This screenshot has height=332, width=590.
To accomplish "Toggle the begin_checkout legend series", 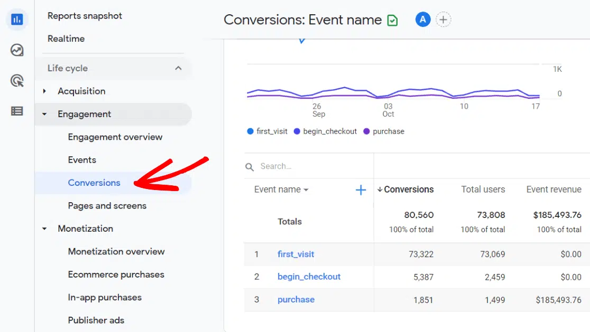I will (325, 131).
